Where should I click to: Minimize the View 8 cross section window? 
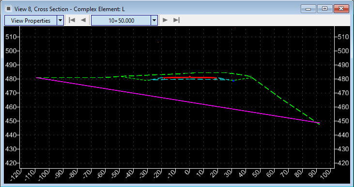point(308,9)
